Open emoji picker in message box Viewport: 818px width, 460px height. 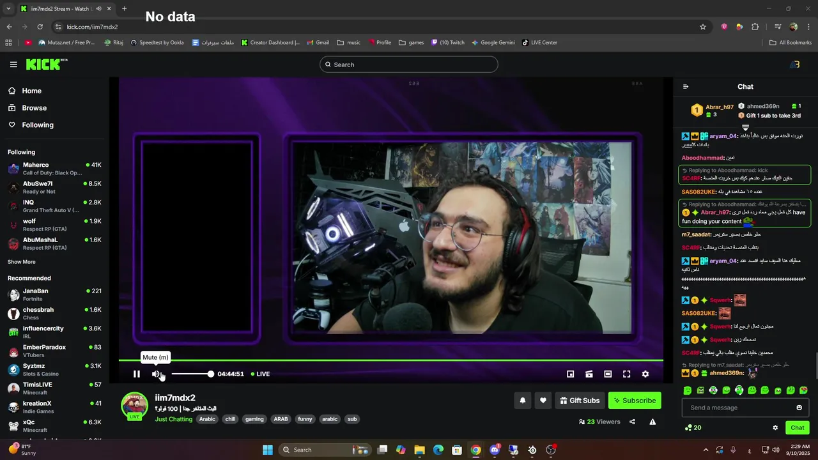point(799,408)
